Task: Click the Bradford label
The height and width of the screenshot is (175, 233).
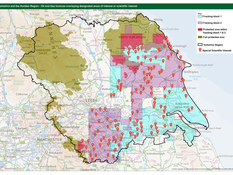Action: point(65,105)
